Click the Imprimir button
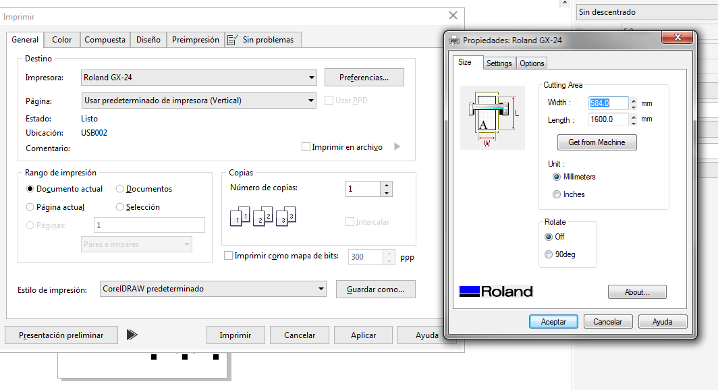Viewport: 718px width, 390px height. [x=236, y=335]
